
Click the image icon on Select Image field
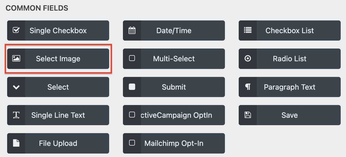pos(16,59)
